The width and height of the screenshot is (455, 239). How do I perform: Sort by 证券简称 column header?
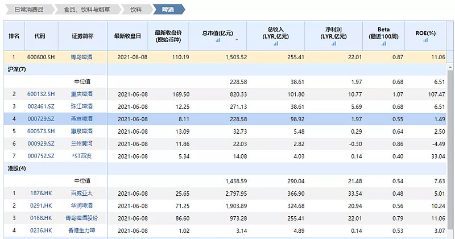[x=82, y=36]
